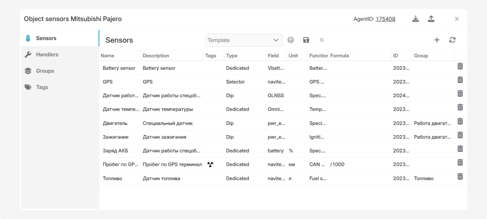Refresh the sensors list
The image size is (487, 219).
pos(452,40)
